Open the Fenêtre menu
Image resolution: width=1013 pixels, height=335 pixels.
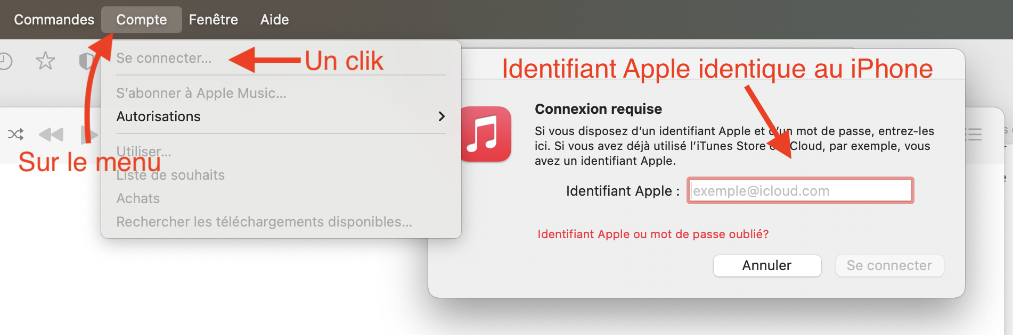coord(213,20)
